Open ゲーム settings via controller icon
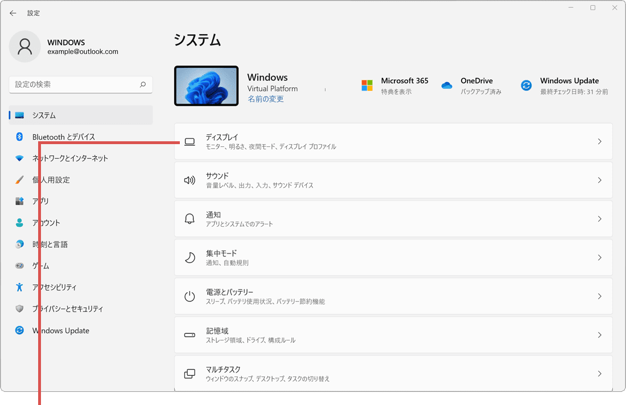 pos(19,265)
